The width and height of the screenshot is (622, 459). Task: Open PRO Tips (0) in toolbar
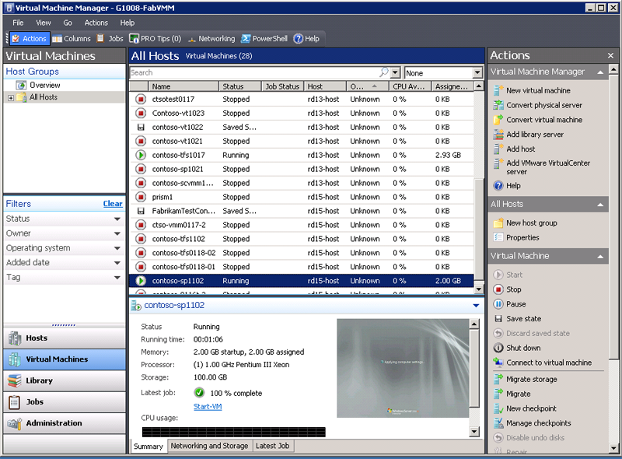[155, 39]
